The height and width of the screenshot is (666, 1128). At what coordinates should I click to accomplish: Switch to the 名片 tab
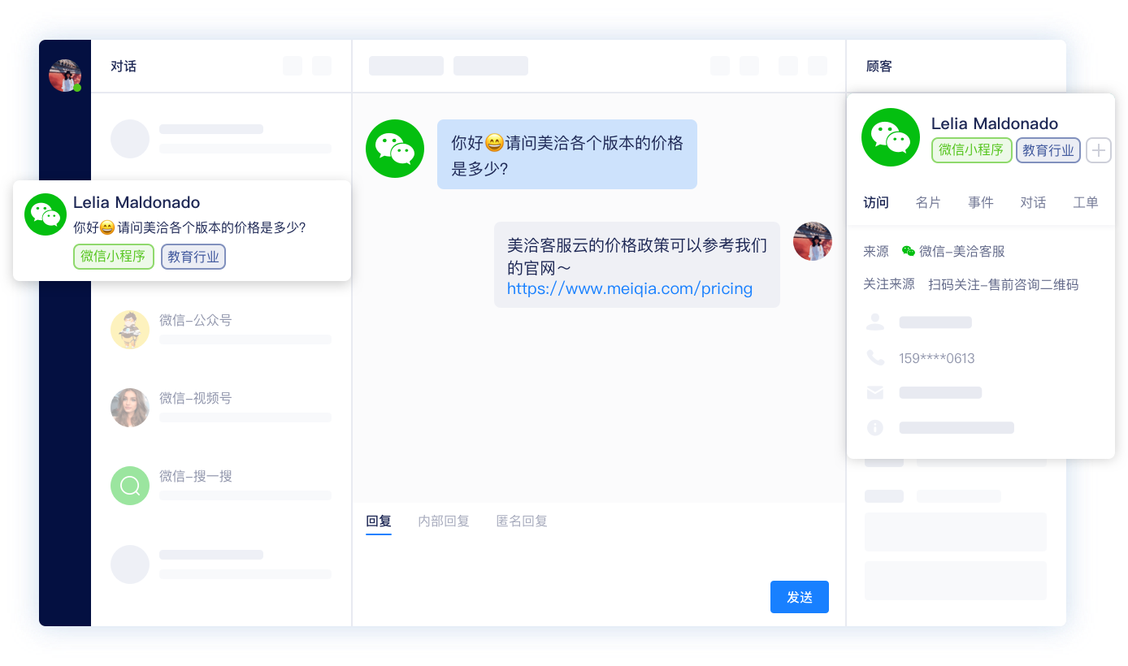[928, 203]
